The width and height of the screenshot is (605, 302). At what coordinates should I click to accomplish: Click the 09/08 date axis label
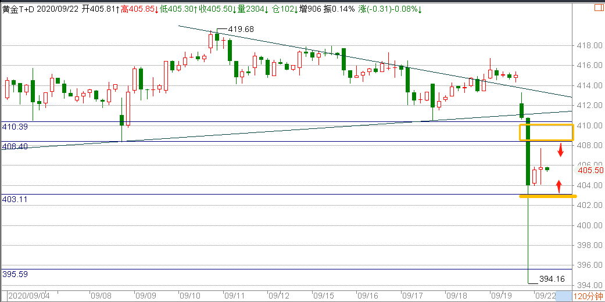coord(101,296)
